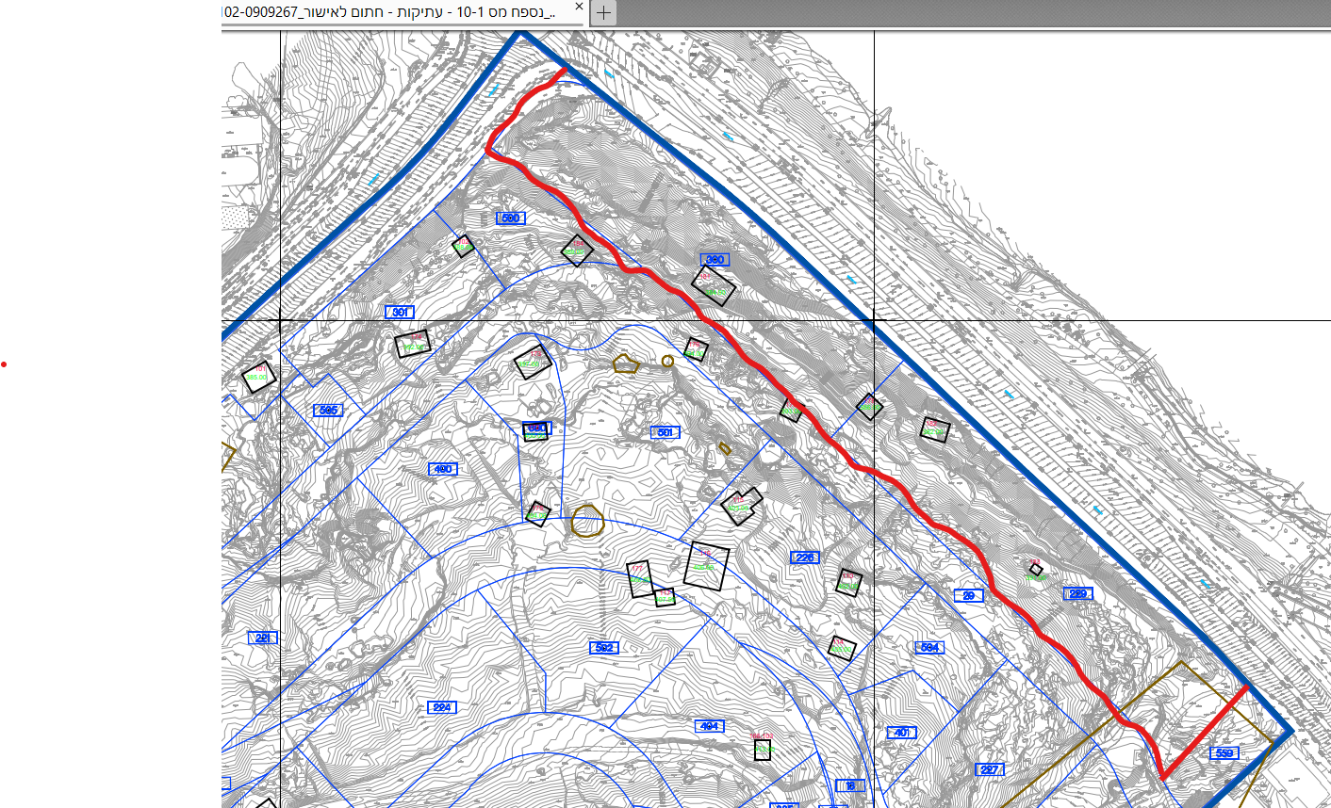Select the 102-0909267 document tab
Viewport: 1331px width, 808px height.
click(405, 12)
